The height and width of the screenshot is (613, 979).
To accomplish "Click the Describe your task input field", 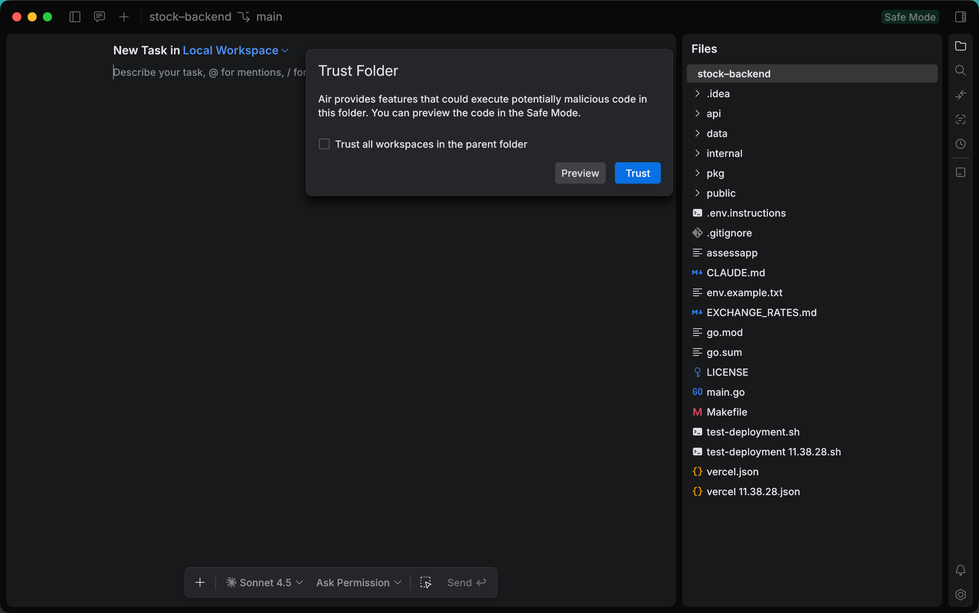I will [x=210, y=72].
